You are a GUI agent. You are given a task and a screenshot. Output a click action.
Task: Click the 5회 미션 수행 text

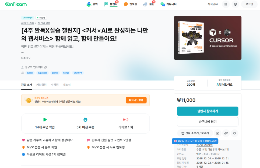pyautogui.click(x=85, y=127)
